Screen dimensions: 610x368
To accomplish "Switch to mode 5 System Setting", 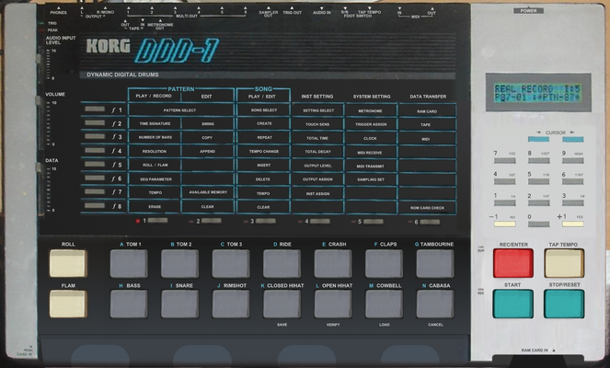I will pos(373,222).
